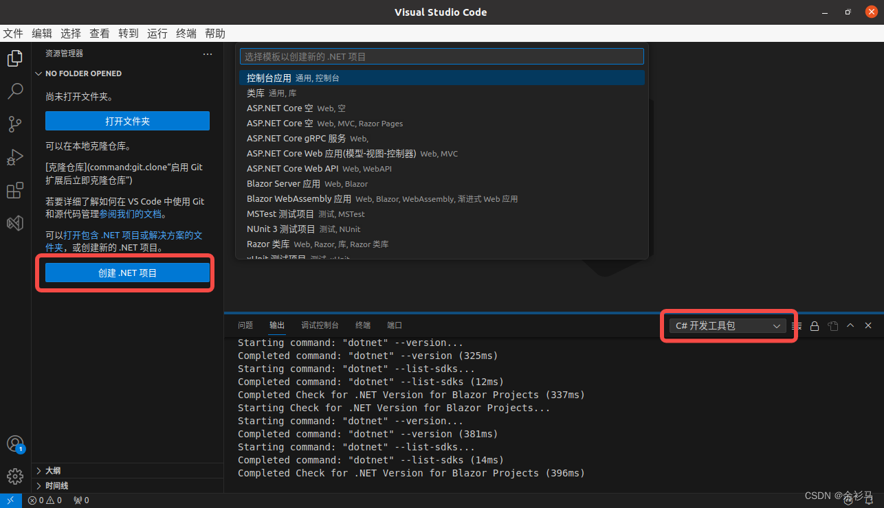This screenshot has width=884, height=508.
Task: Open the 查看 menu
Action: pos(100,33)
